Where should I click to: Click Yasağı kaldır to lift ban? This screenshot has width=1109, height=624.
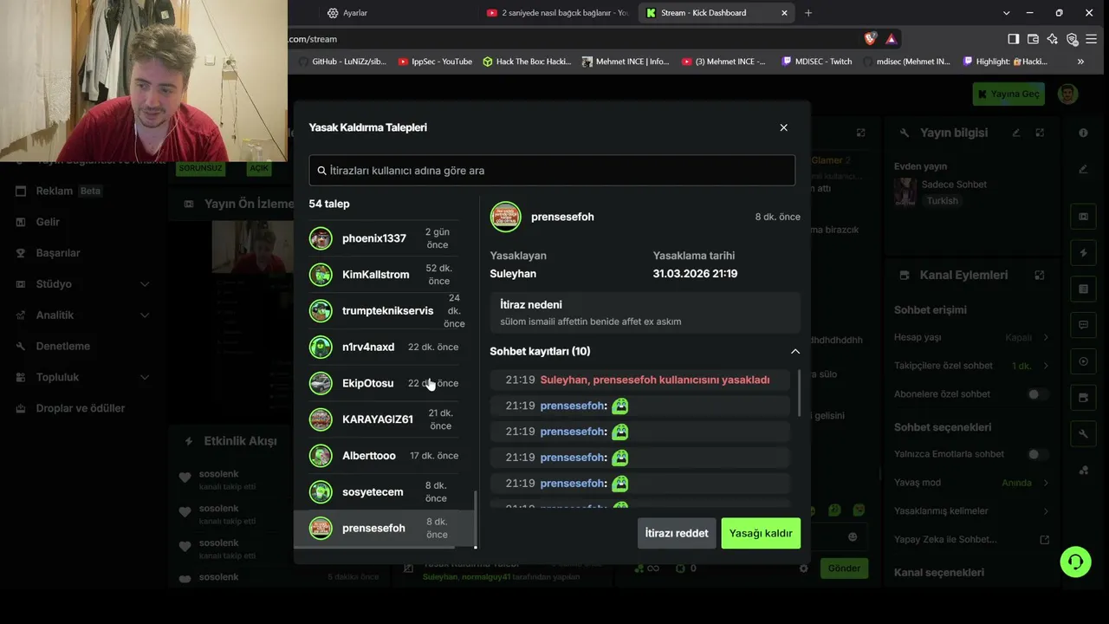[761, 533]
